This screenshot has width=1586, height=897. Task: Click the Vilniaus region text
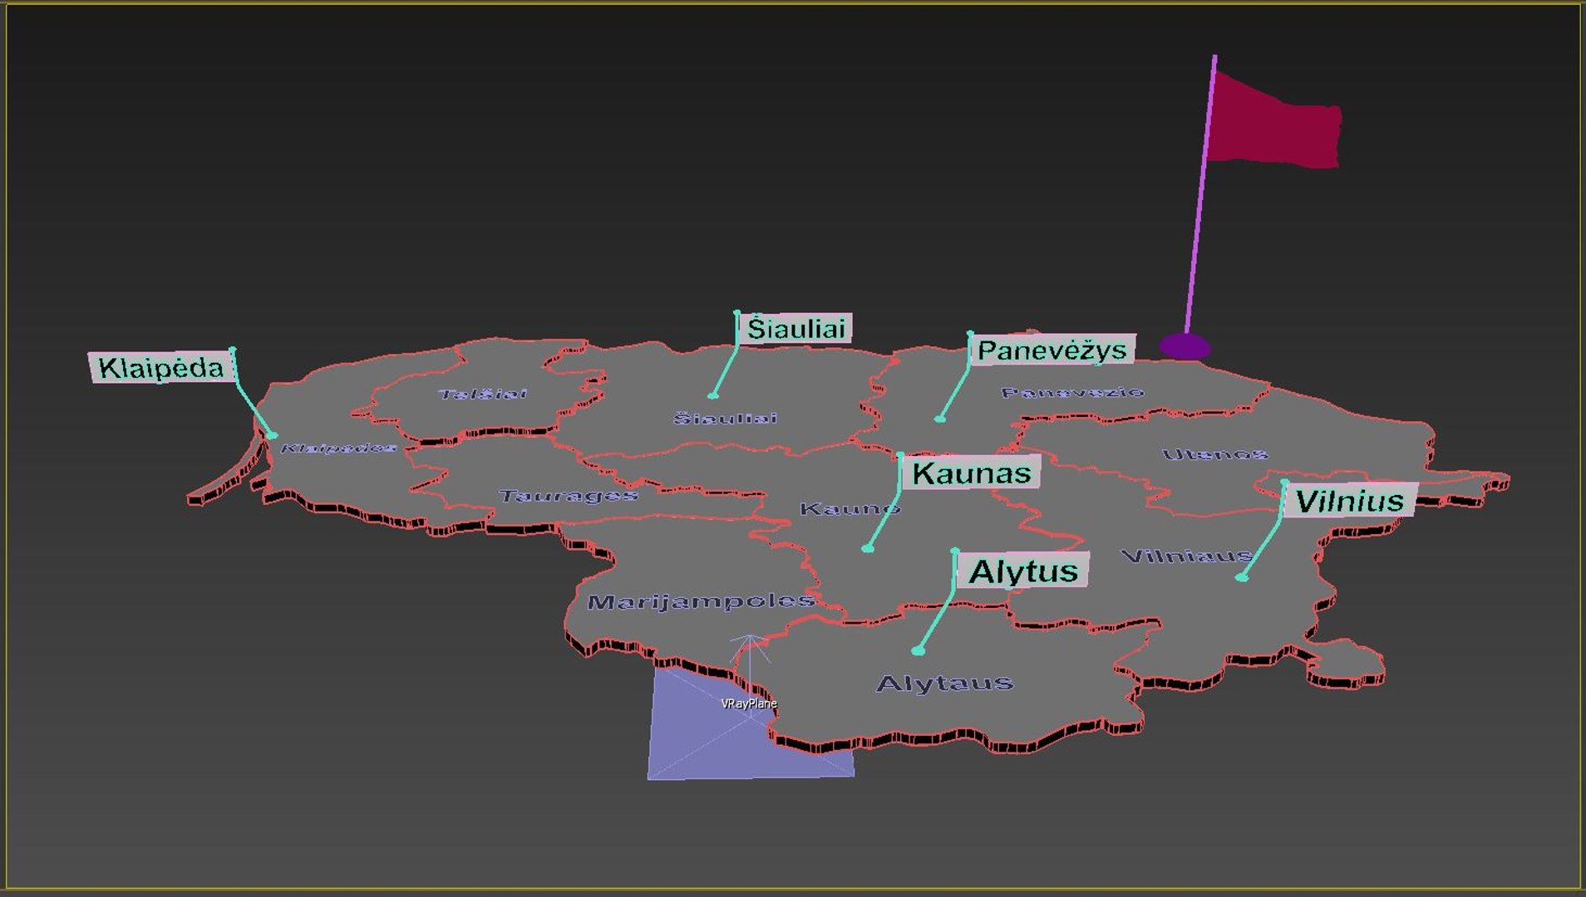(1187, 556)
